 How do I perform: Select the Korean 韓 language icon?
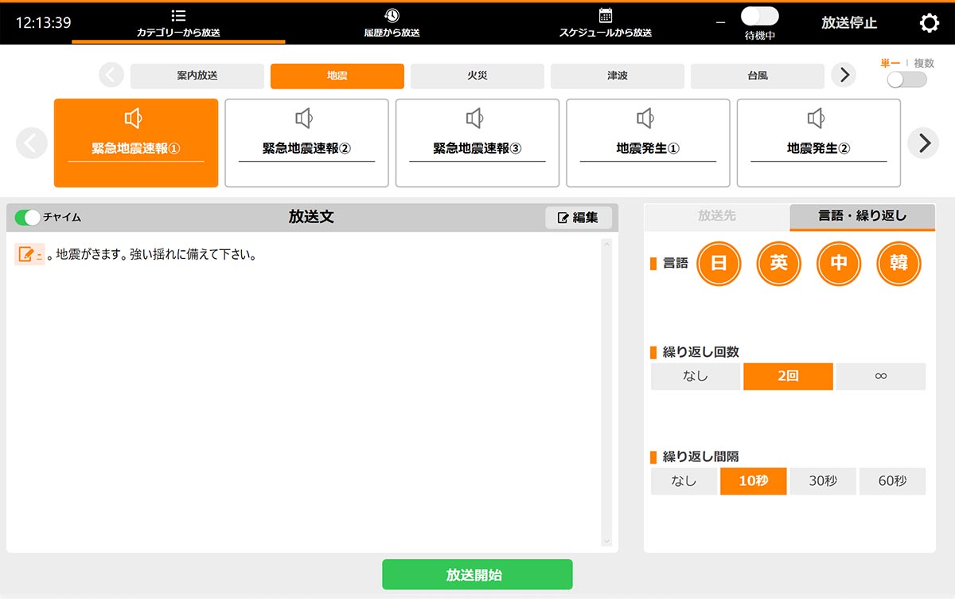click(x=898, y=264)
